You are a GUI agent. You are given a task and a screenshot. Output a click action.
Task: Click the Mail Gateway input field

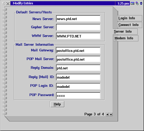[78, 50]
